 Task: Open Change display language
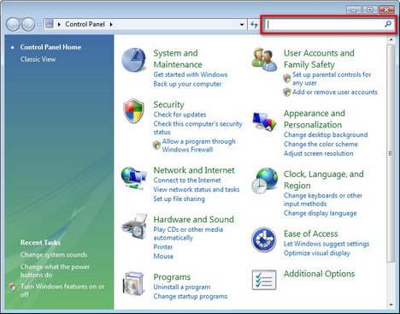(x=320, y=213)
